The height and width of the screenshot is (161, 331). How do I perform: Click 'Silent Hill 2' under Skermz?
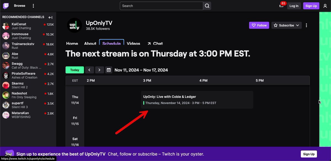click(x=20, y=87)
